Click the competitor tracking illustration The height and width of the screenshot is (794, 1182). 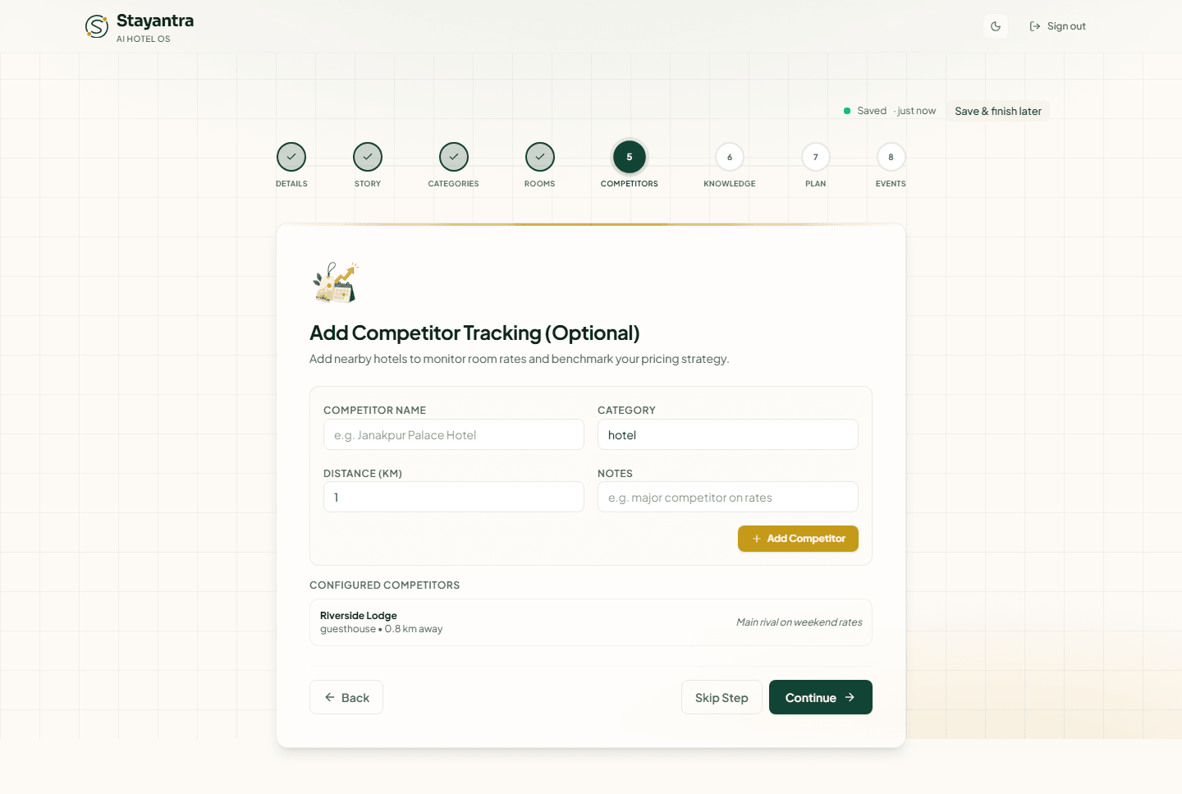(x=336, y=282)
